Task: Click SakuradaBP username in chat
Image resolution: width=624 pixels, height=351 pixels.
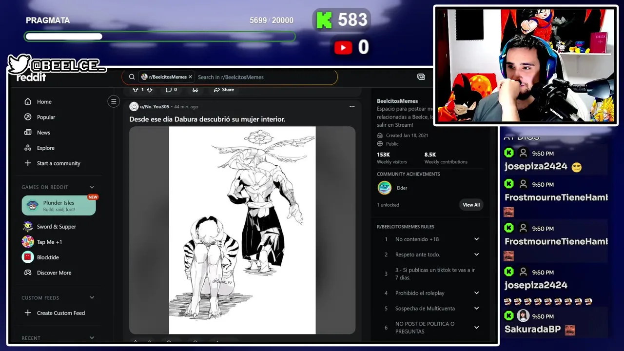Action: pos(532,329)
